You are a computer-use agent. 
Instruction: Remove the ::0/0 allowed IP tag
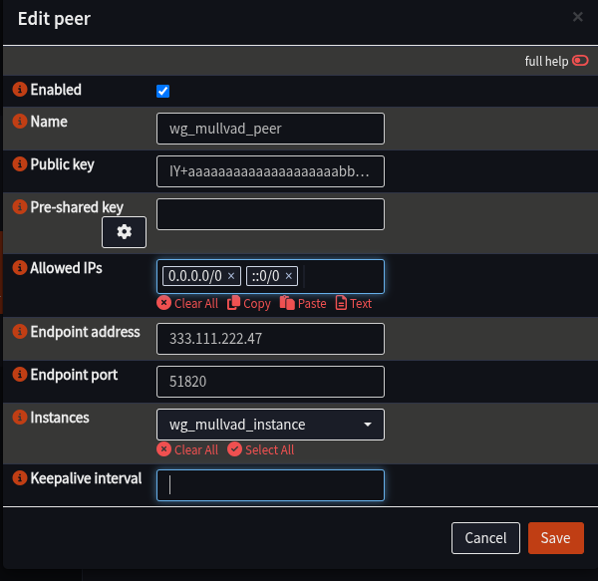point(289,276)
